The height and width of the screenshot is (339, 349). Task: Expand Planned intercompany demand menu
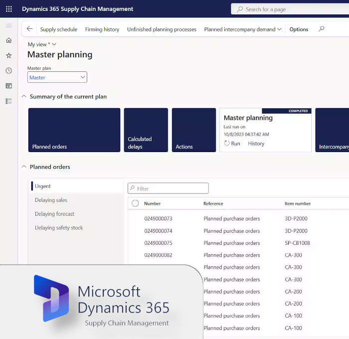click(x=243, y=29)
